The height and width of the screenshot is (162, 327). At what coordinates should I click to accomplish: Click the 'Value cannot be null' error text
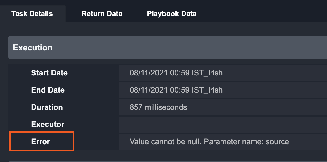166,142
